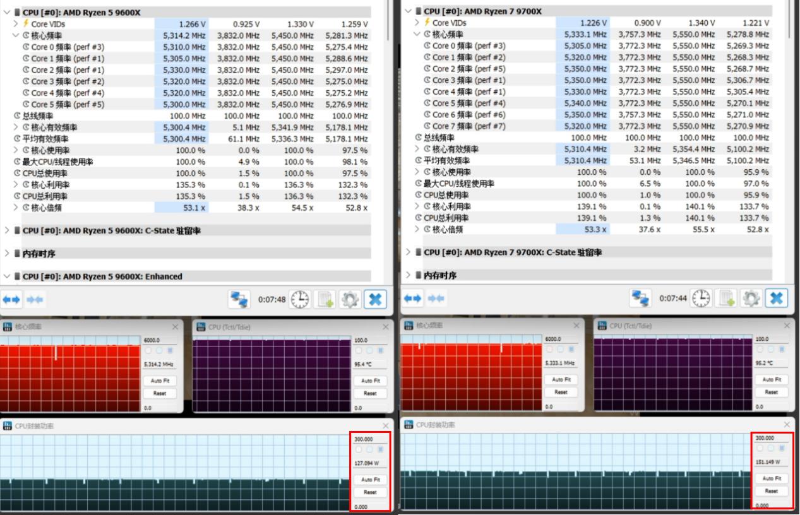Select the 内存时序 section header in the 9700X window

click(441, 275)
